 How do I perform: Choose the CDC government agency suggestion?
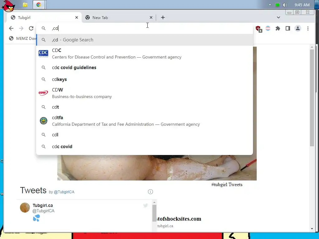(x=145, y=54)
